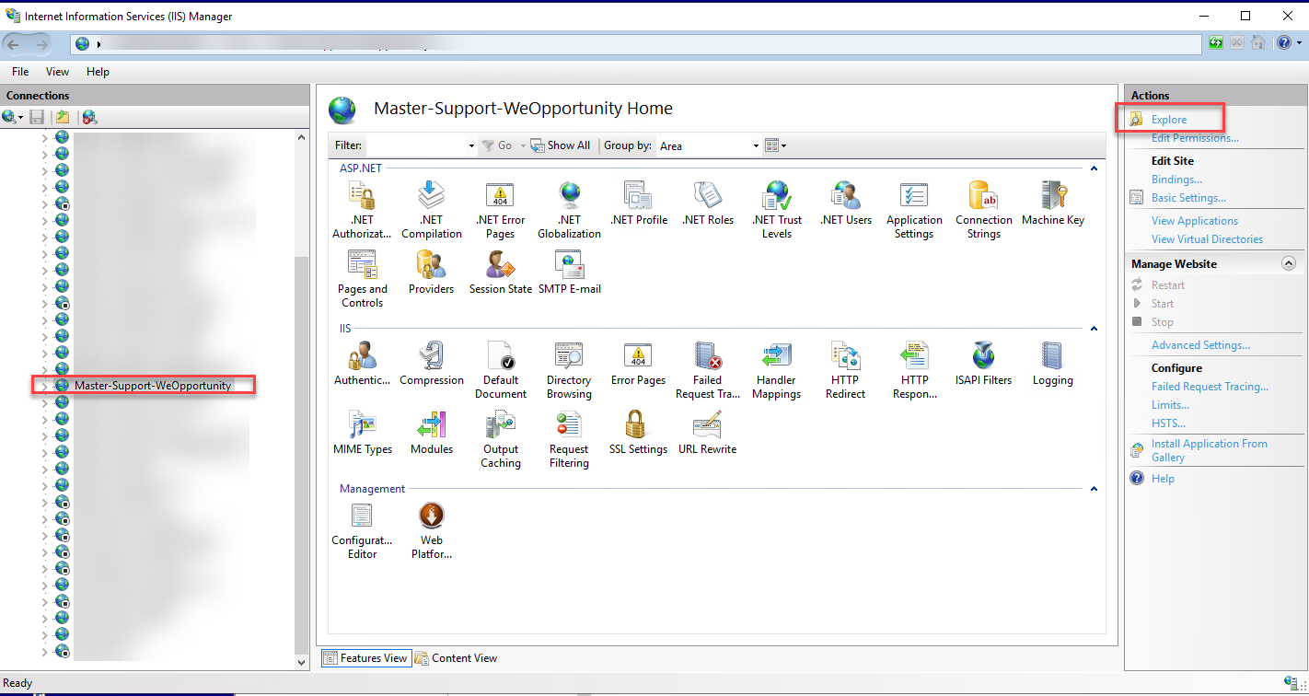Open Advanced Settings link
The image size is (1309, 696).
click(x=1200, y=345)
